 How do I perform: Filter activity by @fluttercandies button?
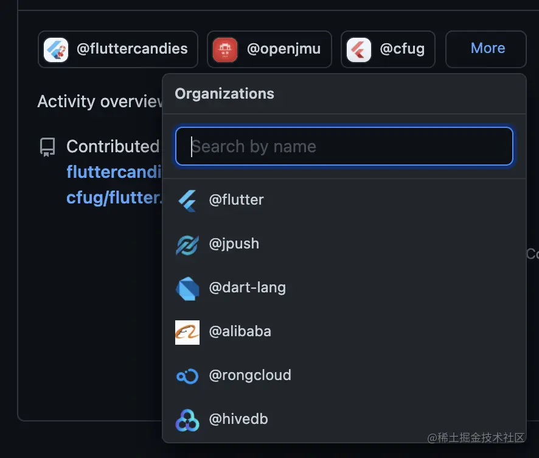click(118, 49)
